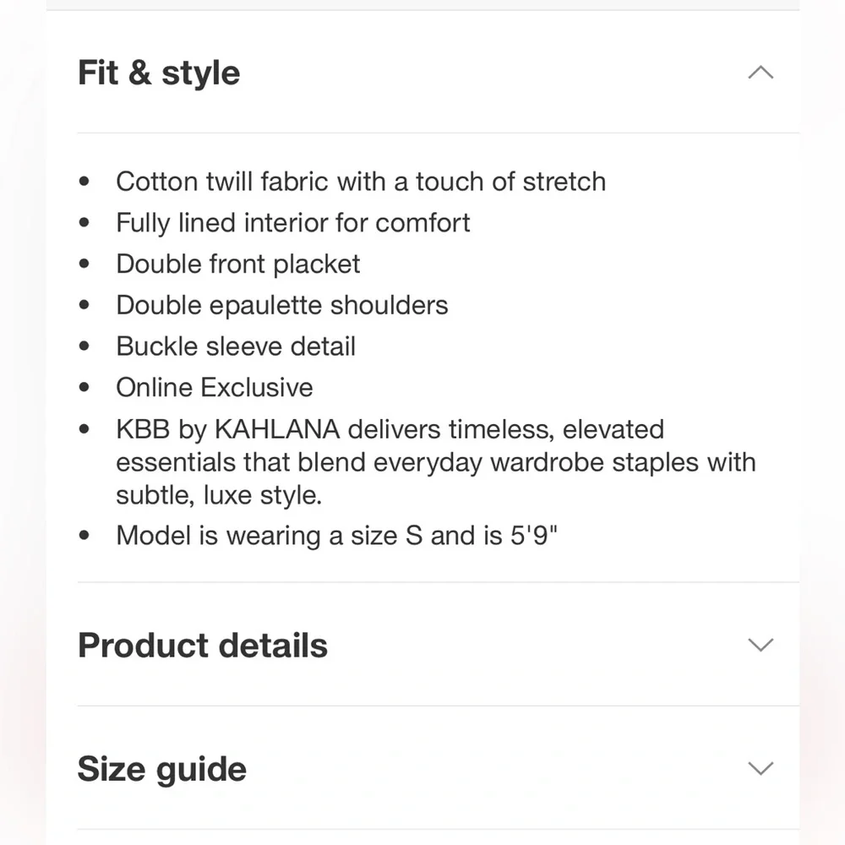Click the 'Model is wearing a size S' line

click(x=336, y=536)
